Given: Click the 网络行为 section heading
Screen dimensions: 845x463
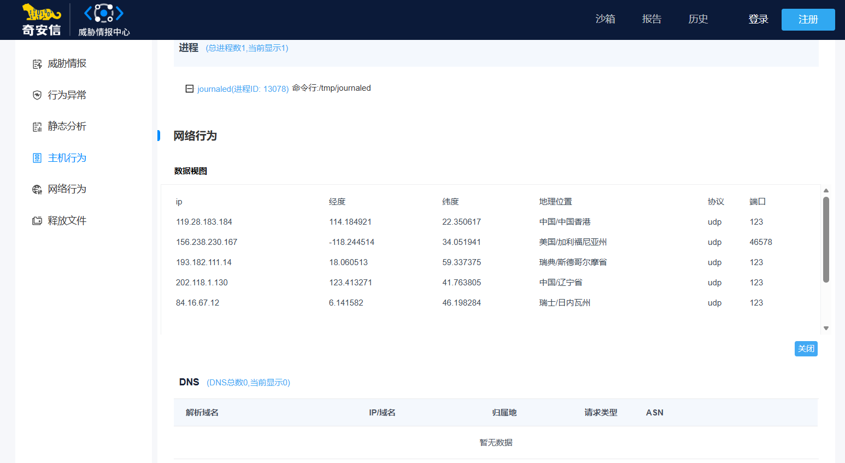Looking at the screenshot, I should [195, 136].
